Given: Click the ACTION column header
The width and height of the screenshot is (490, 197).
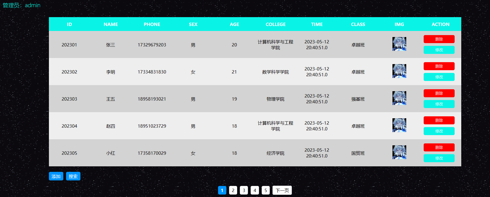Looking at the screenshot, I should 441,24.
